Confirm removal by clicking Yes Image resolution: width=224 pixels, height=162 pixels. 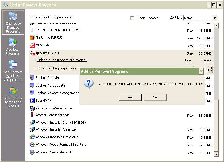130,97
